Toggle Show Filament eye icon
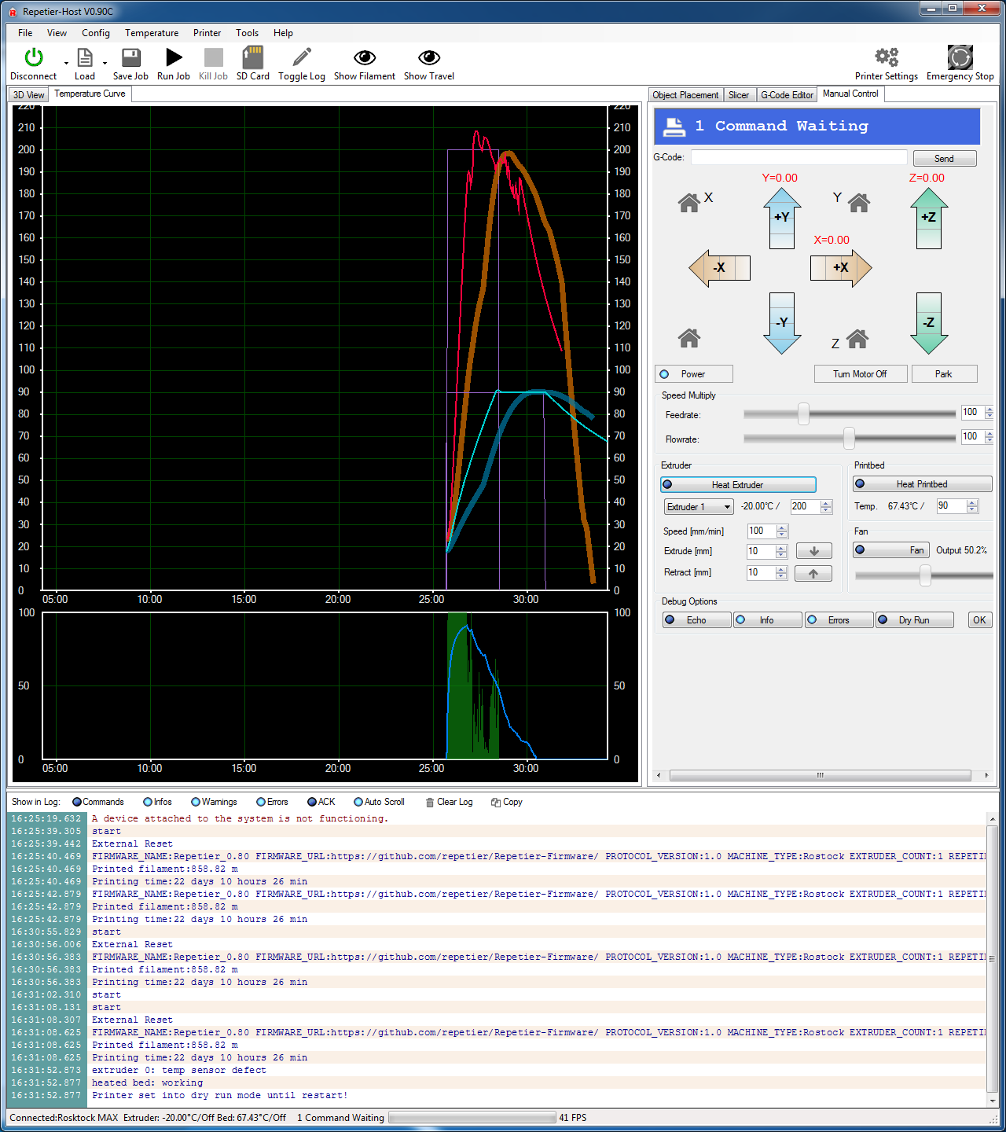The image size is (1006, 1132). pyautogui.click(x=364, y=58)
